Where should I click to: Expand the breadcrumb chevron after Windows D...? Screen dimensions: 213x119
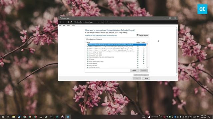(84, 22)
